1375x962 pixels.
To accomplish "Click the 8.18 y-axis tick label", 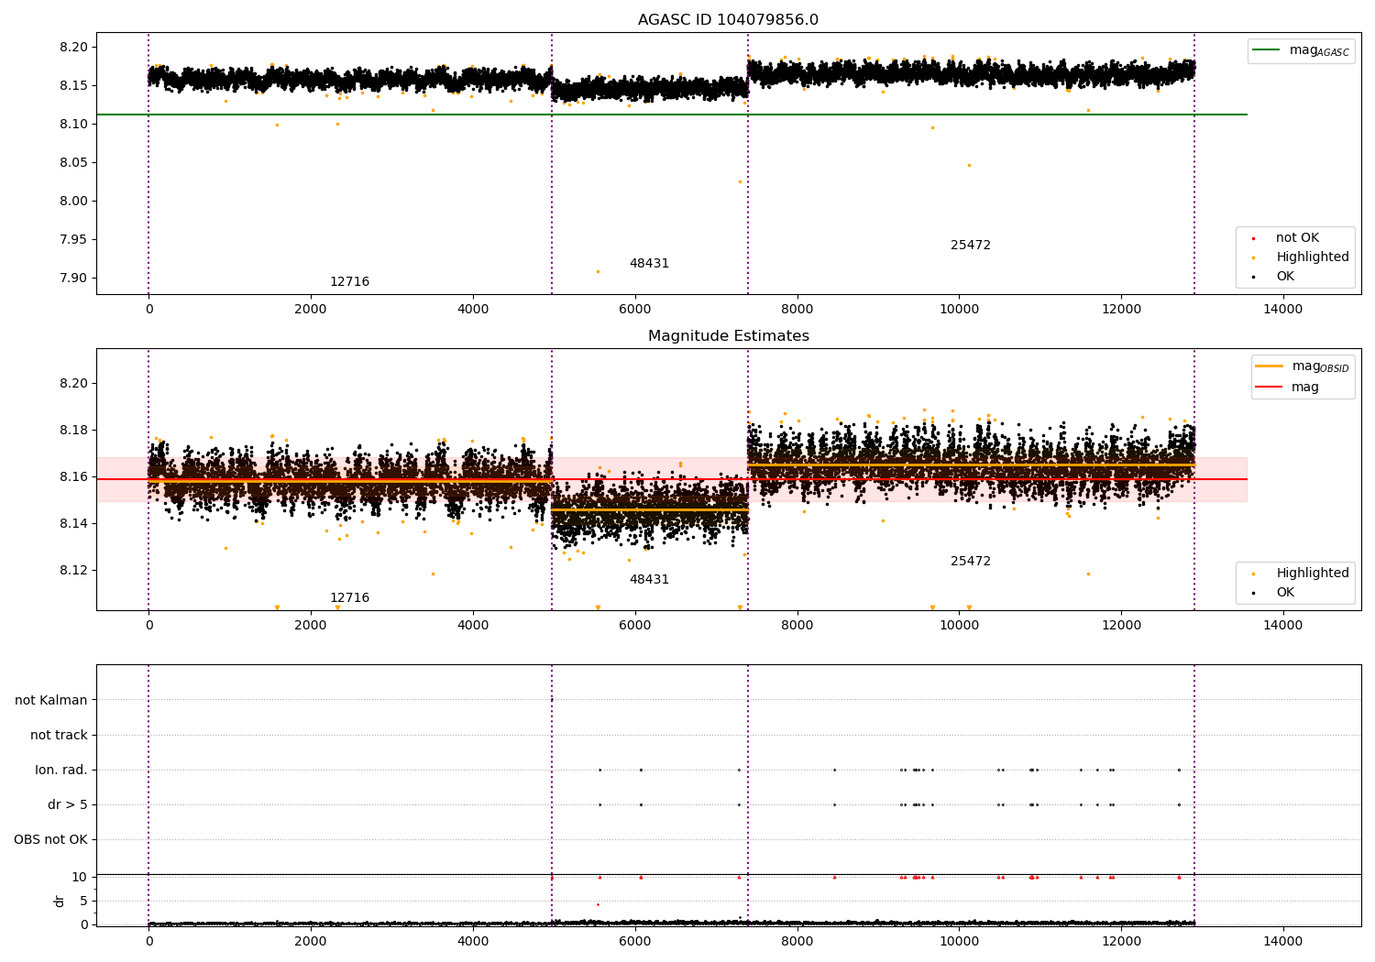I will coord(73,431).
